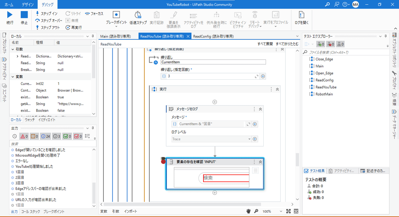
Task: Click plus button beside 繰り返し count field
Action: point(263,76)
